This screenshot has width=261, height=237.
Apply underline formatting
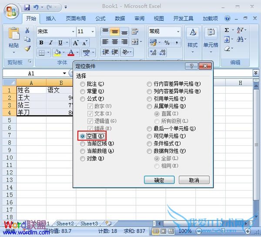coord(60,43)
